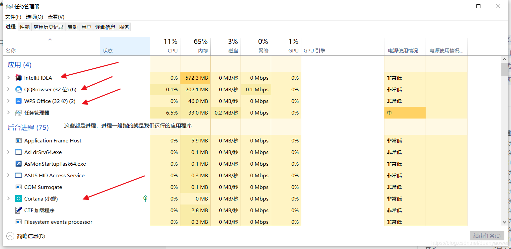Sort by the 网络 column header

tap(256, 46)
